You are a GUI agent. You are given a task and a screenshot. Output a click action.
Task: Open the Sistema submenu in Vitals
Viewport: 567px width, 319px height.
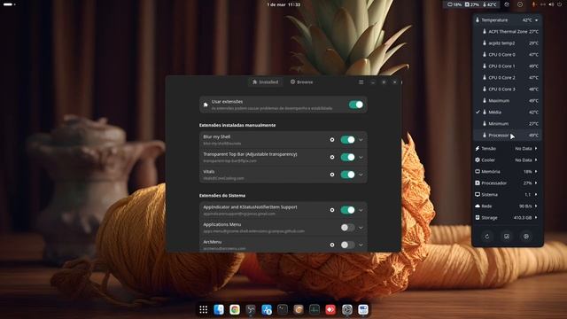coord(507,195)
